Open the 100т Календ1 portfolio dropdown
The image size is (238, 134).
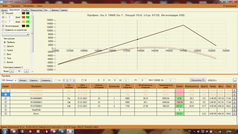point(9,80)
